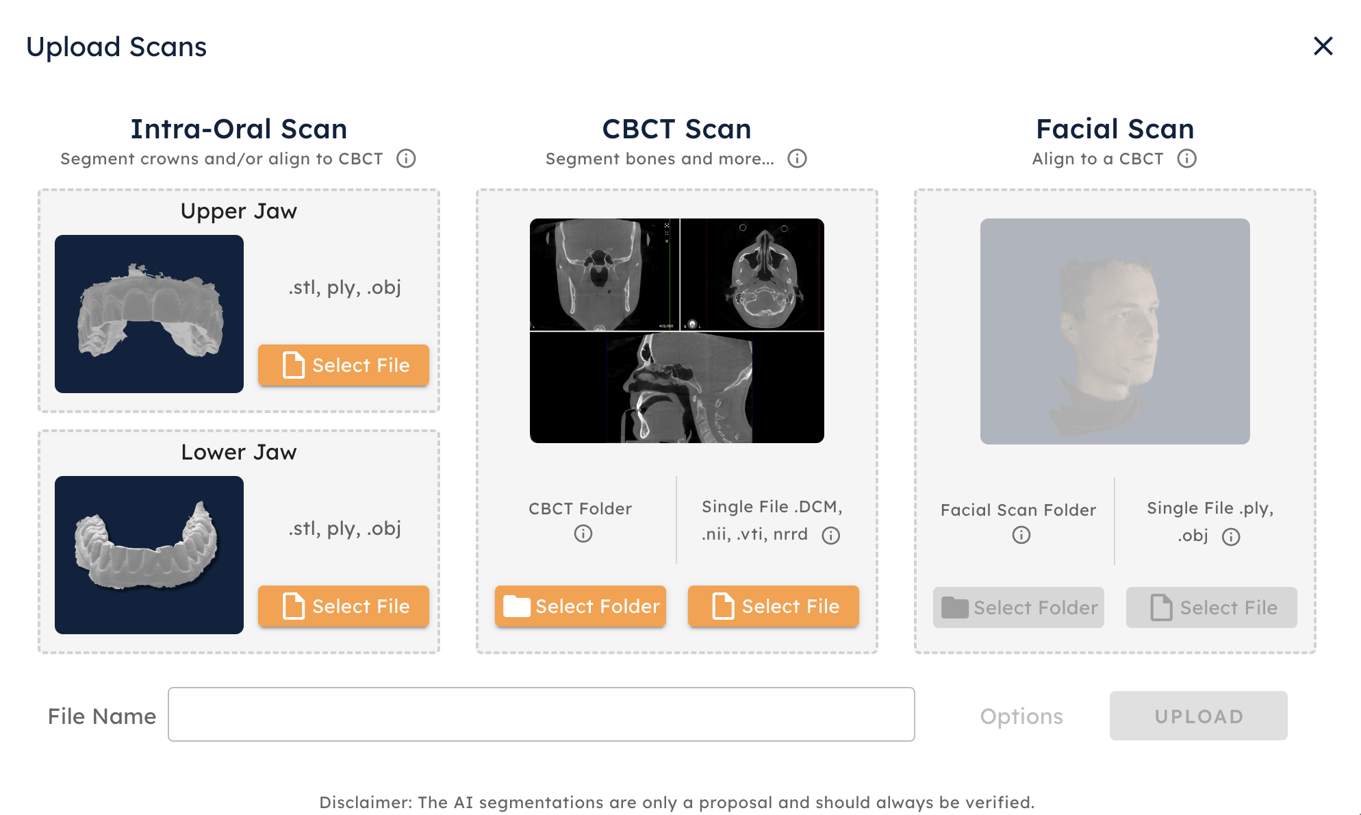Image resolution: width=1361 pixels, height=815 pixels.
Task: Click Select File for CBCT scan
Action: [x=774, y=606]
